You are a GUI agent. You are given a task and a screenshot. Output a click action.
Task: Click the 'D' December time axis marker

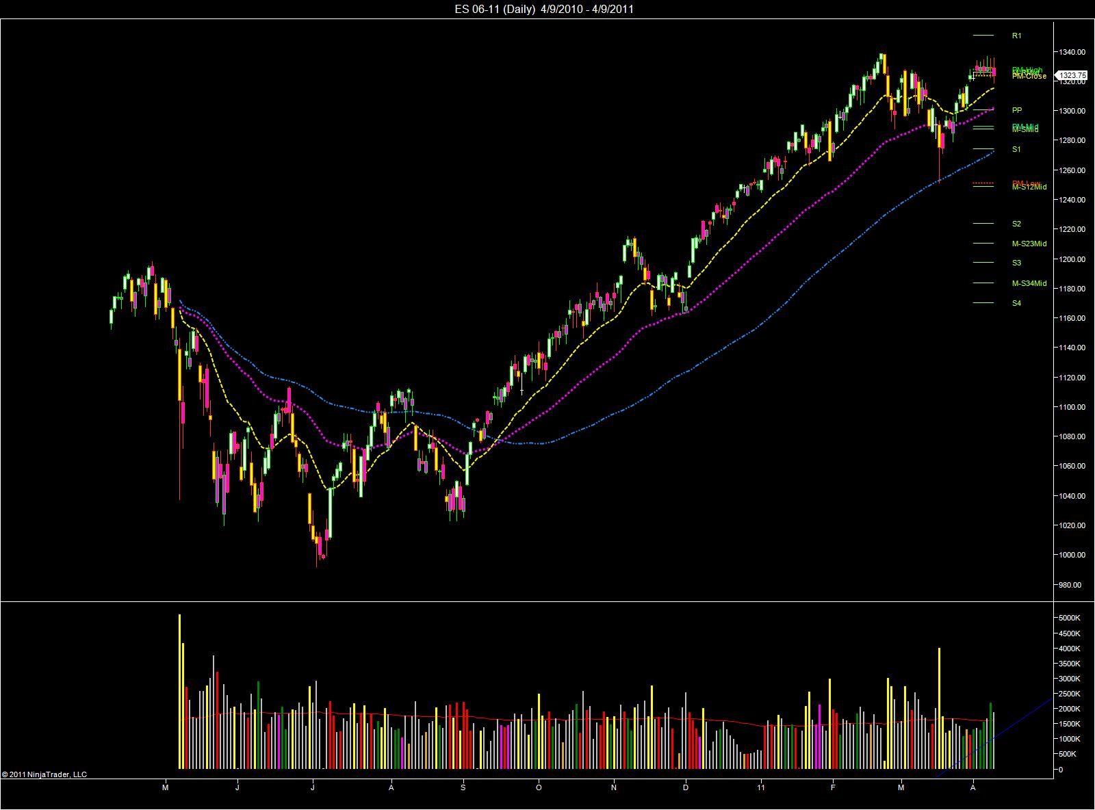click(685, 788)
